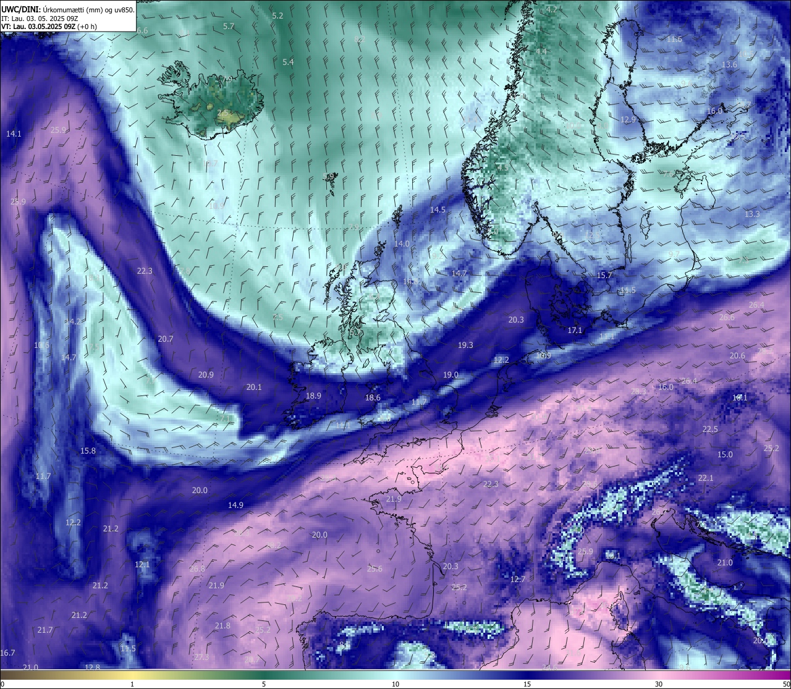Click the value label 18.1
The height and width of the screenshot is (689, 791).
point(740,398)
